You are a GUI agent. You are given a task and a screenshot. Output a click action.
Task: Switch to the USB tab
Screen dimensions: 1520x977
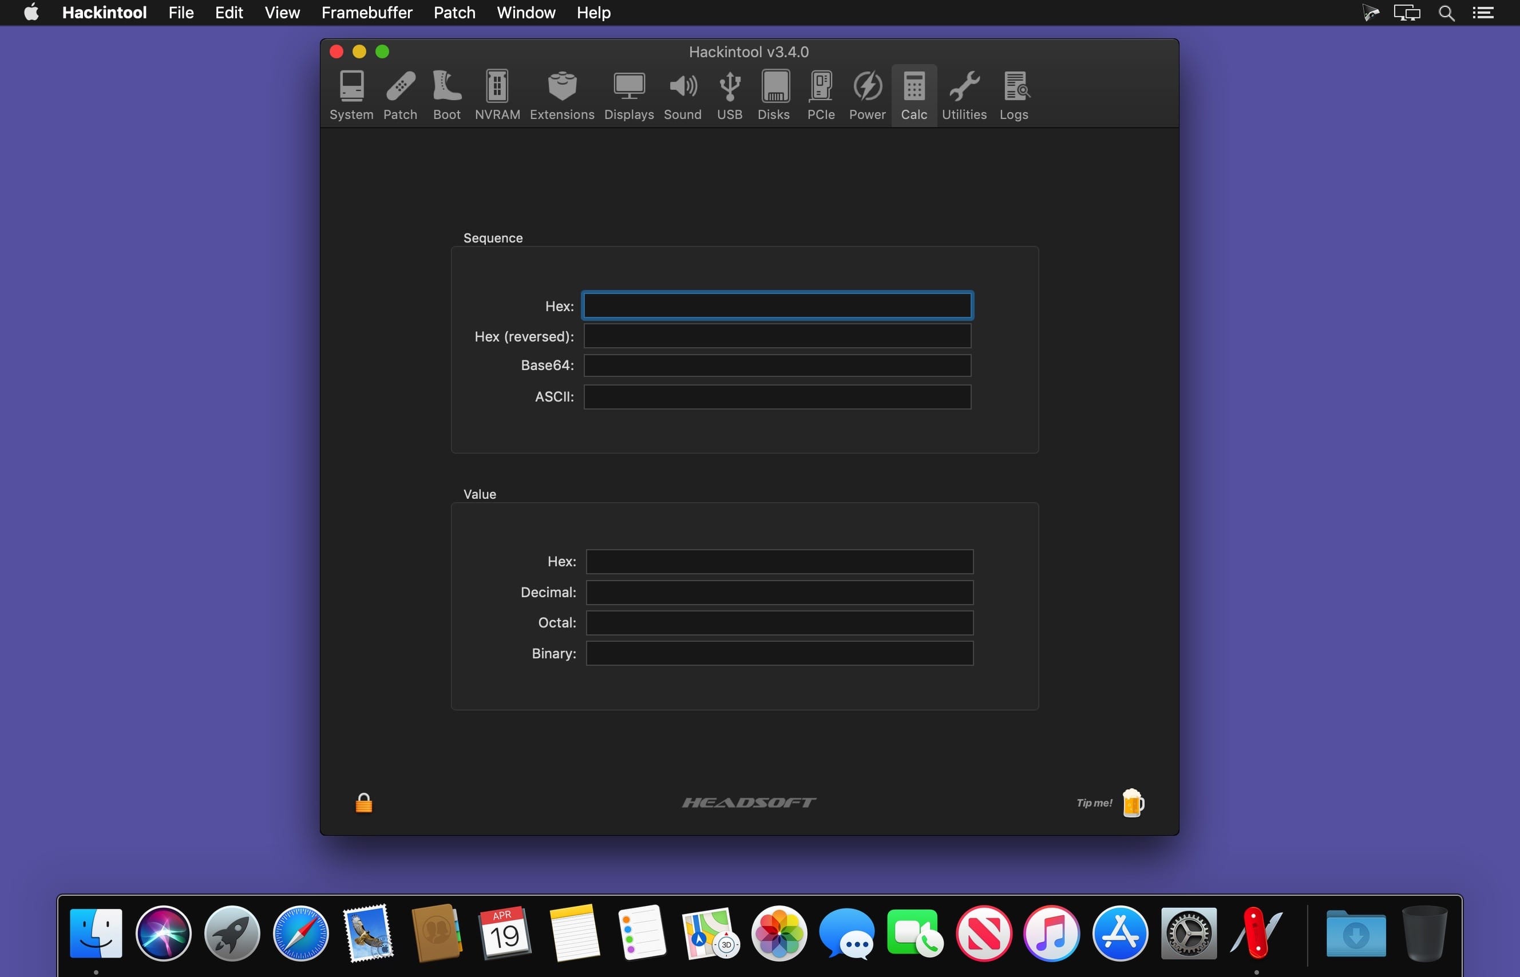[729, 95]
